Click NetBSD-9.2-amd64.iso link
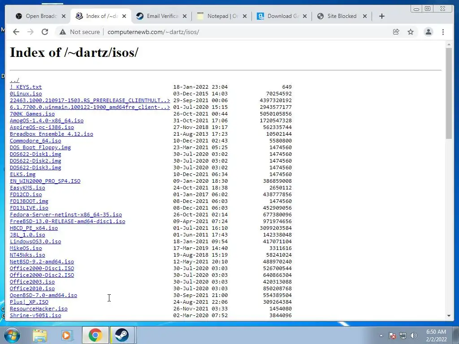The width and height of the screenshot is (459, 344). pos(42,262)
